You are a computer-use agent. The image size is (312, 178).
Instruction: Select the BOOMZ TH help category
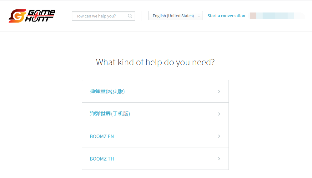102,159
